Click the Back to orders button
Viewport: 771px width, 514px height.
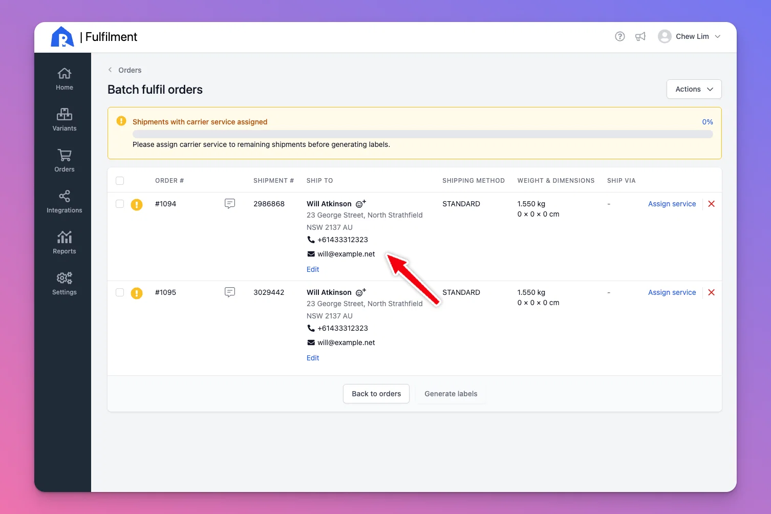376,394
